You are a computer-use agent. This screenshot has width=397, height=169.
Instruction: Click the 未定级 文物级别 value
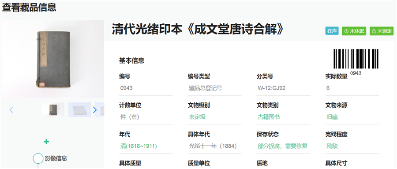tap(197, 117)
